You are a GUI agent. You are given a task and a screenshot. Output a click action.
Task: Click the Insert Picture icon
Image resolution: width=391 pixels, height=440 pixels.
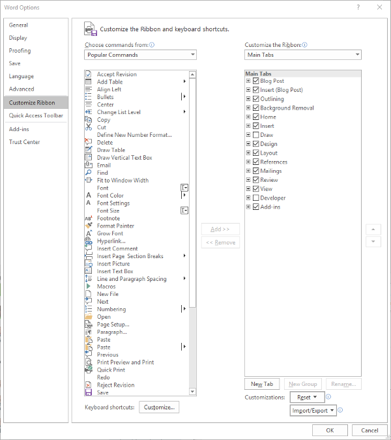[x=89, y=263]
